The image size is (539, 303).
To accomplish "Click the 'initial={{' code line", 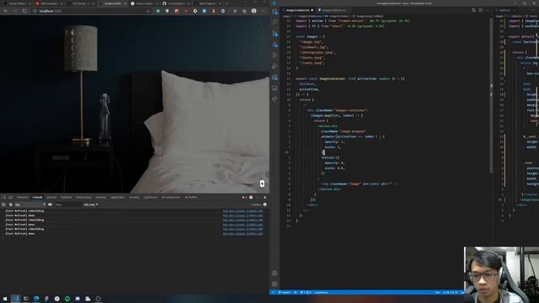I will (330, 157).
